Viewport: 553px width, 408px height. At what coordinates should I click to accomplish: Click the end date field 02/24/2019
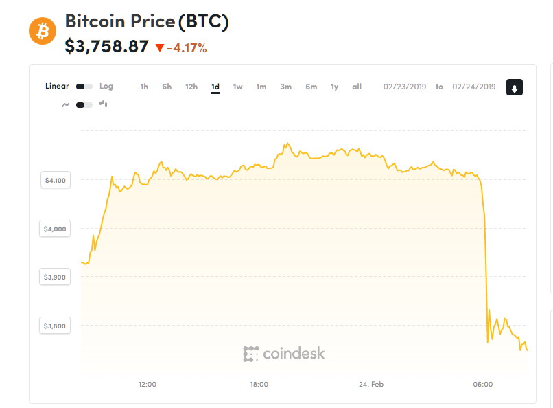tap(474, 87)
